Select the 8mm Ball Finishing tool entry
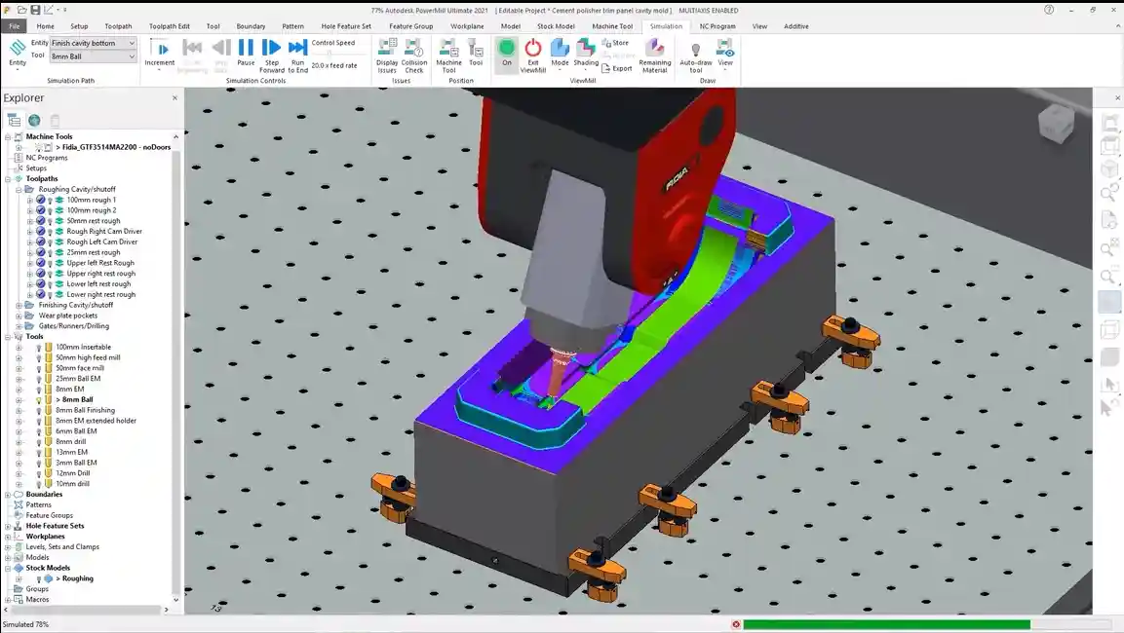Image resolution: width=1124 pixels, height=633 pixels. pos(85,410)
